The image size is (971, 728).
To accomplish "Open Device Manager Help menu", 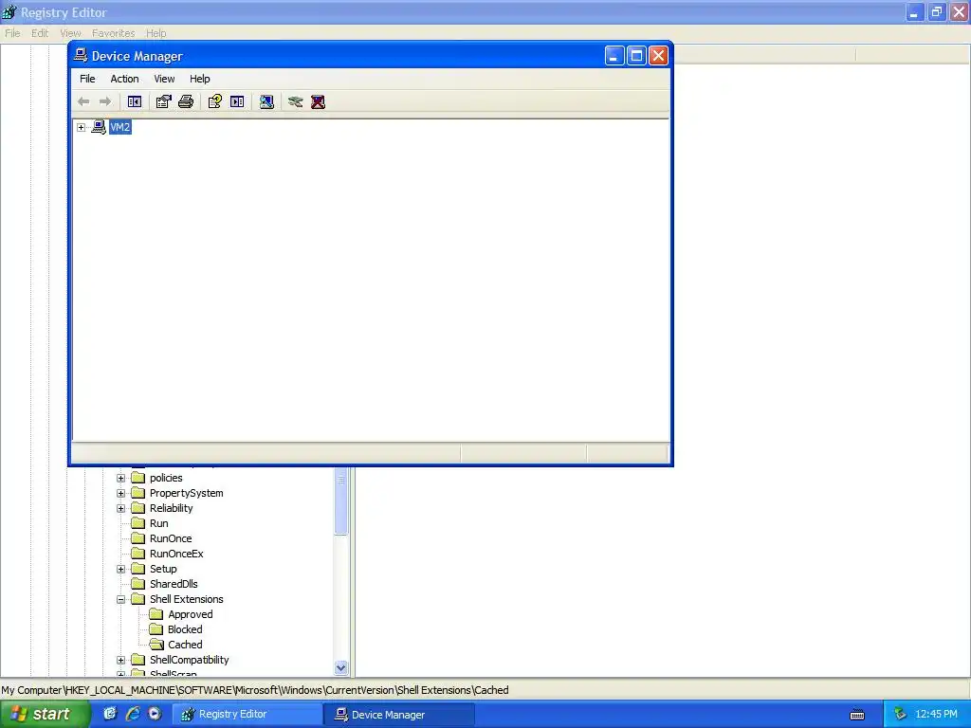I will (x=199, y=79).
